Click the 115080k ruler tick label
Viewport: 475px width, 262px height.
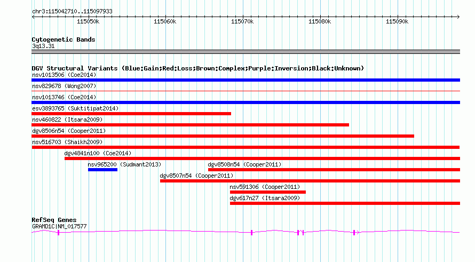pos(320,21)
